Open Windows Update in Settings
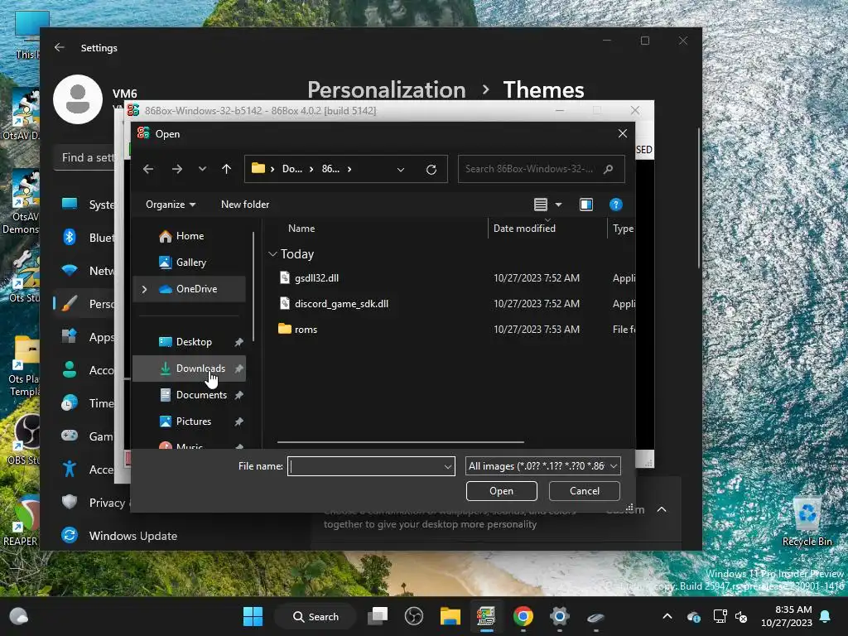The image size is (848, 636). click(132, 536)
